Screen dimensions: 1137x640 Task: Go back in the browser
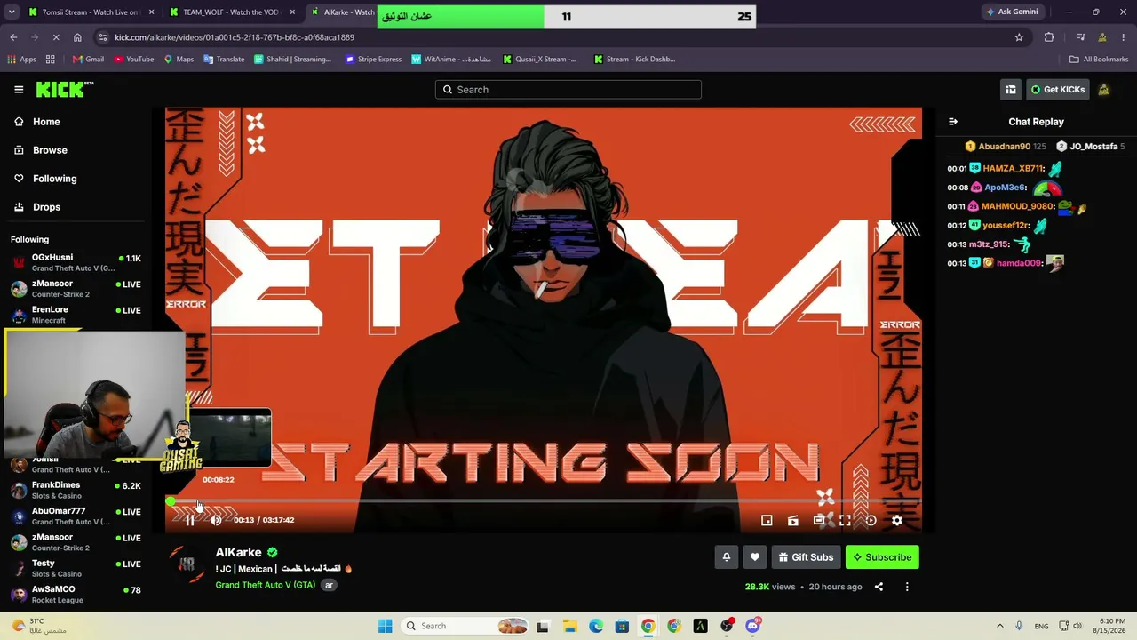13,37
